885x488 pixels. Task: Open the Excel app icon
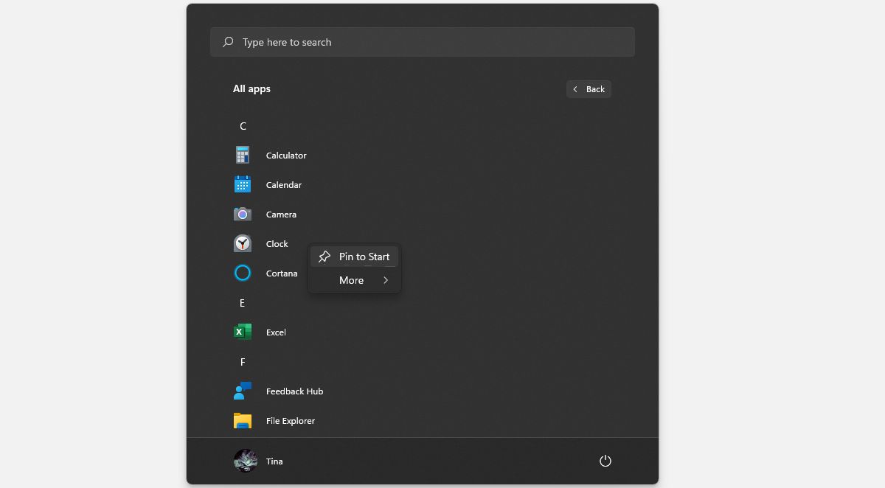(243, 332)
